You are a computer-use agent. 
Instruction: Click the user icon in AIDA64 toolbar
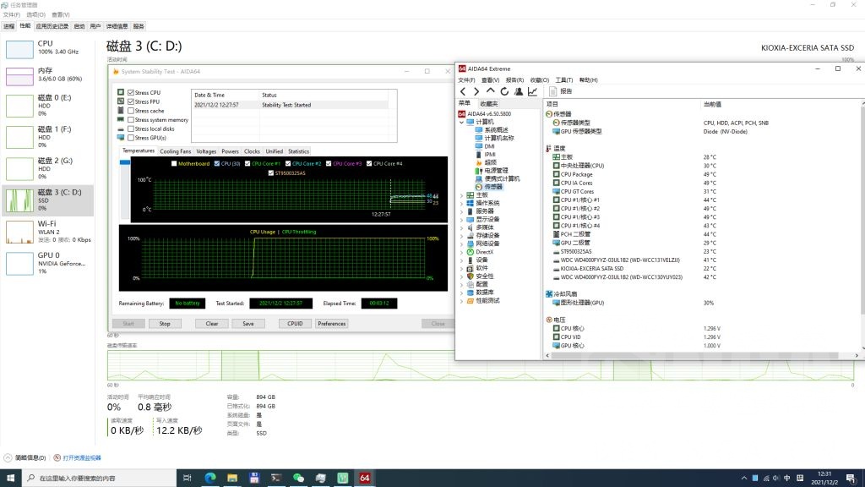click(x=519, y=91)
